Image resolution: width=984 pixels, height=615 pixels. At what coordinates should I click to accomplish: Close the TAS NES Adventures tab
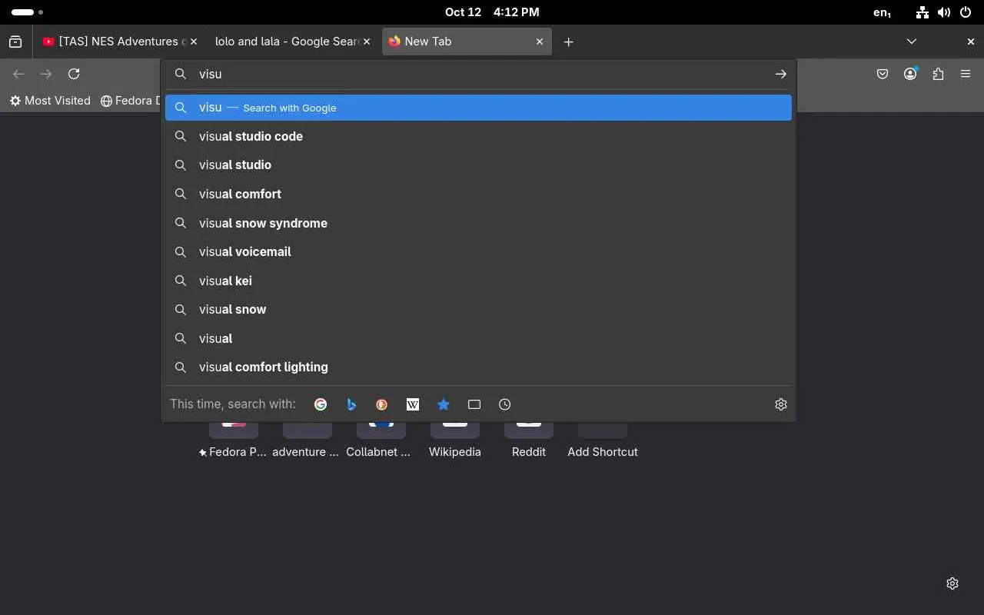(x=193, y=42)
